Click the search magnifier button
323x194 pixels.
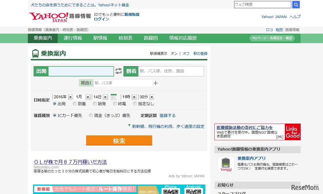(x=296, y=5)
